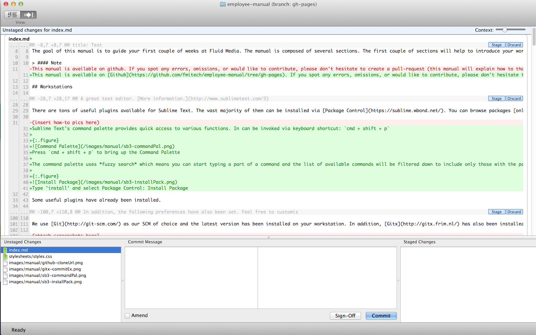This screenshot has width=536, height=335.
Task: Discard the first hunk at line 8
Action: coord(514,45)
